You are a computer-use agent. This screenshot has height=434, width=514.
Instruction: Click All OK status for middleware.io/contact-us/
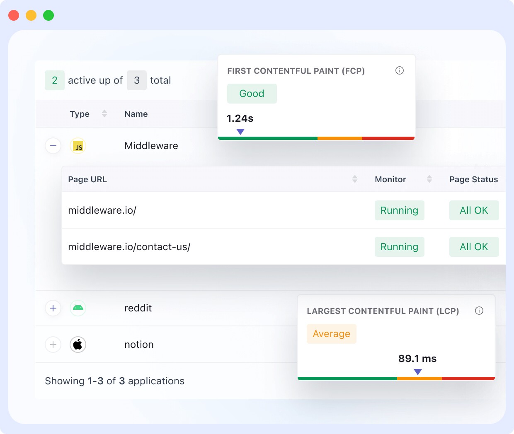click(x=474, y=247)
